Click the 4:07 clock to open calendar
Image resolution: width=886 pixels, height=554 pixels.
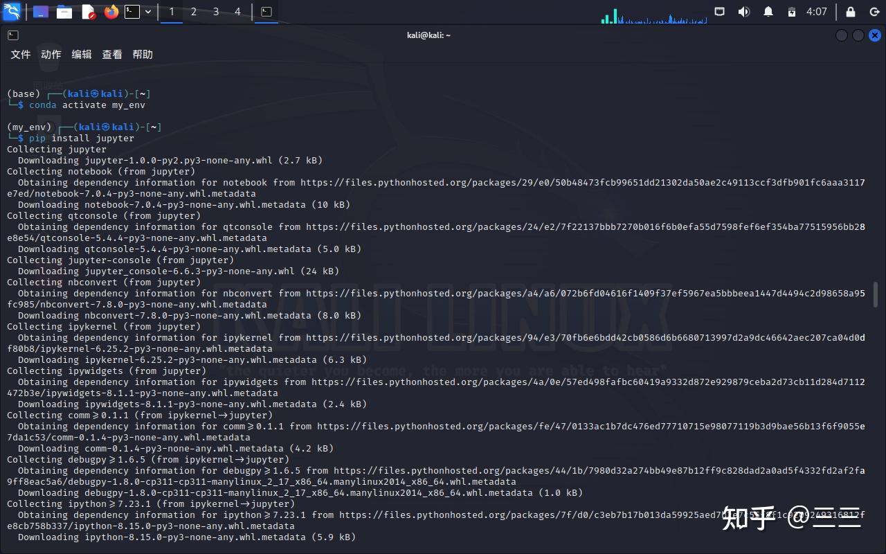point(817,11)
